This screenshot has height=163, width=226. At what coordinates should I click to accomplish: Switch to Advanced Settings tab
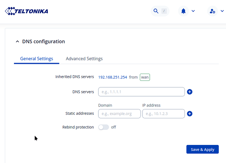pyautogui.click(x=84, y=59)
